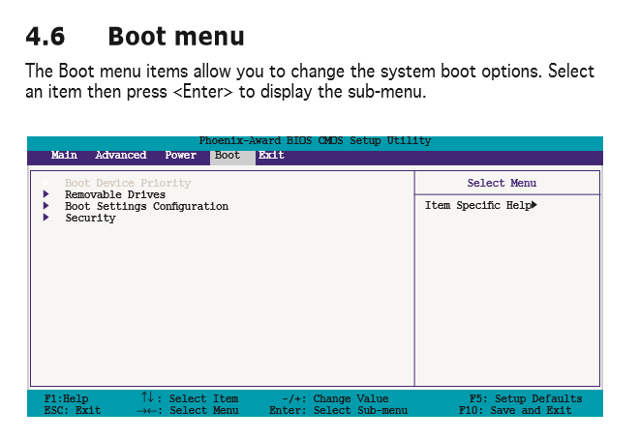Switch to the Main tab
The height and width of the screenshot is (440, 639).
pyautogui.click(x=64, y=155)
